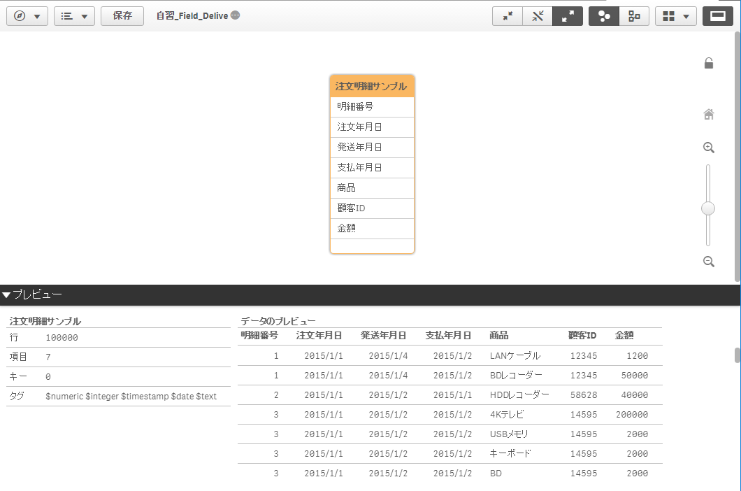This screenshot has height=491, width=741.
Task: Click the zoom in magnifier
Action: (708, 148)
